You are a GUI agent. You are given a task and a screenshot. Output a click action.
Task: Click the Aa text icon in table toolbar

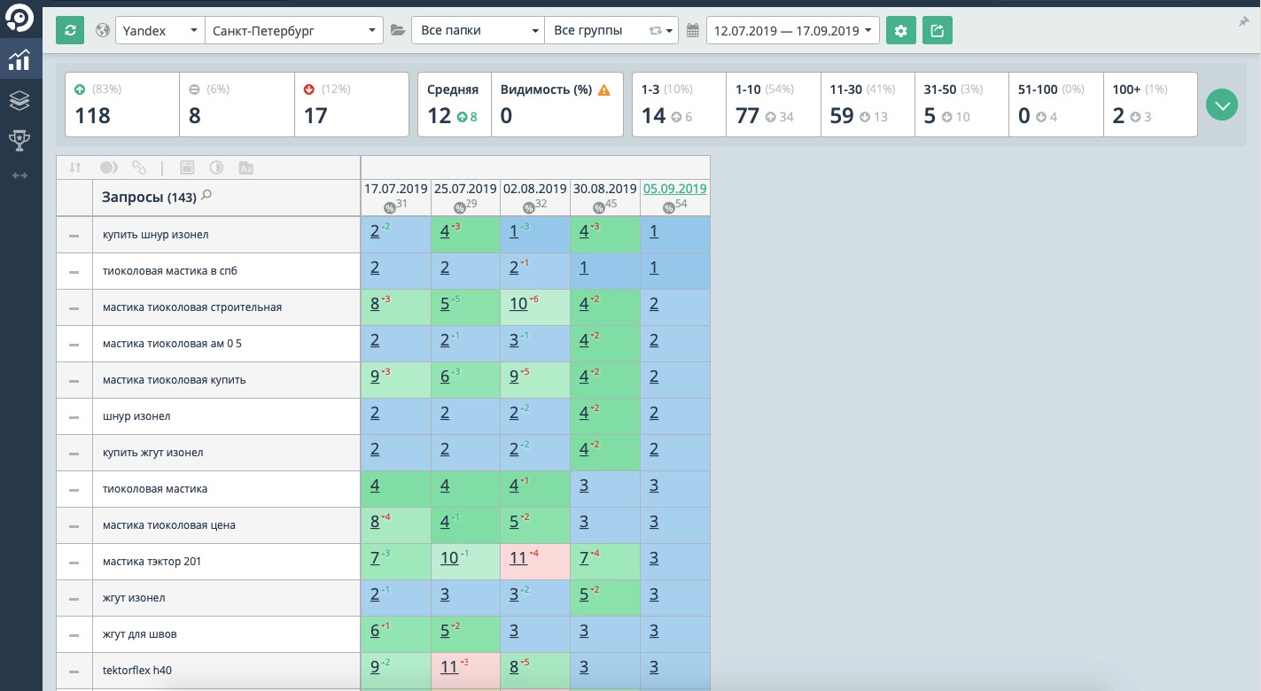click(x=247, y=167)
